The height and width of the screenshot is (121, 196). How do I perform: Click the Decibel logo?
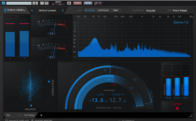(14, 10)
